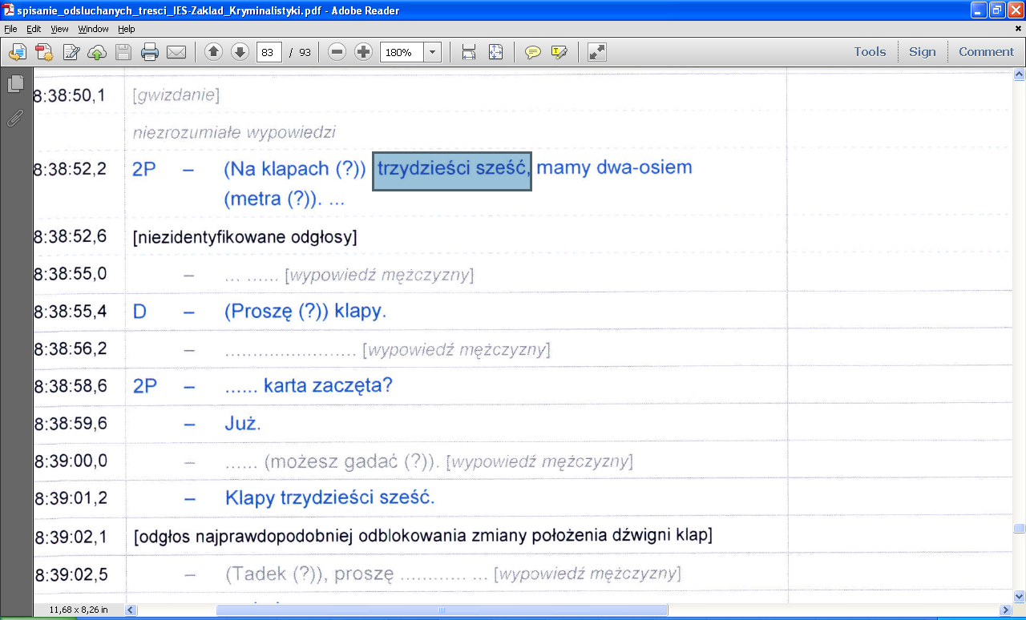Click the Create PDF online icon

[x=44, y=53]
